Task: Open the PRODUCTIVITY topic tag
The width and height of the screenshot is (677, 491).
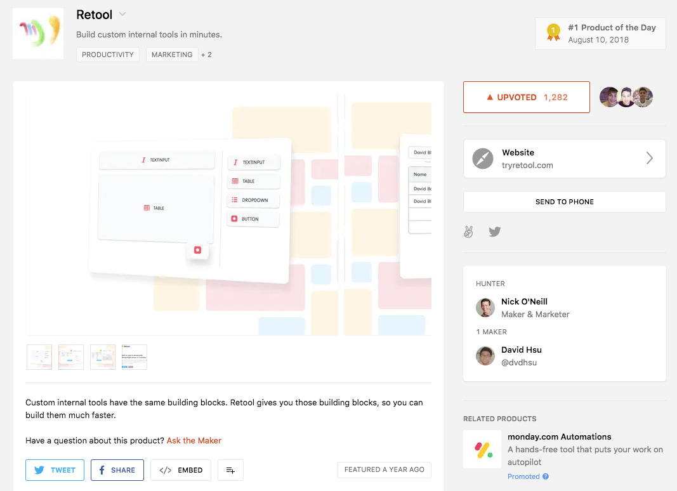Action: pyautogui.click(x=108, y=55)
